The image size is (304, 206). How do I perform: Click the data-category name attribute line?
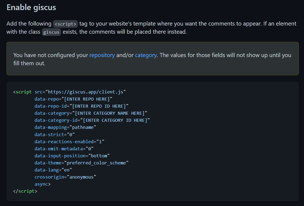point(91,113)
